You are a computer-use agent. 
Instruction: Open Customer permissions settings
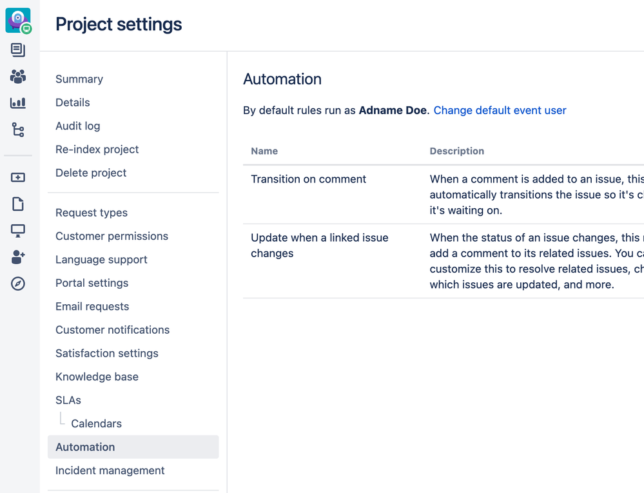click(x=112, y=237)
